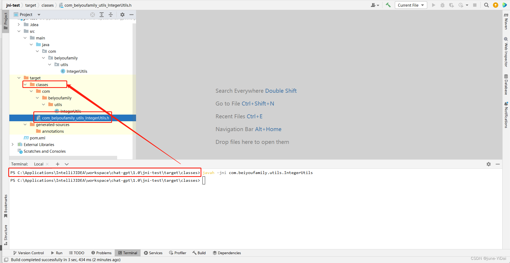510x263 pixels.
Task: Open the Build tool window tab
Action: 199,253
